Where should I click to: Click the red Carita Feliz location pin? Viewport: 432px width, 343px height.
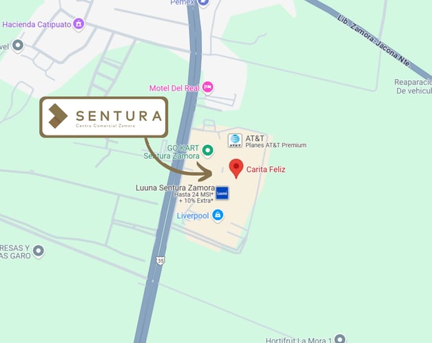[236, 168]
